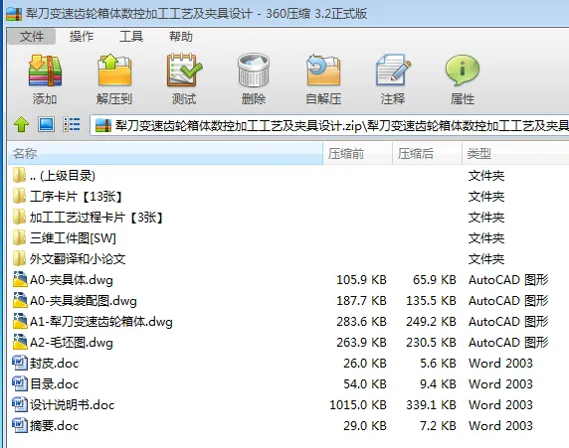Click Word icon of 摘要.doc
This screenshot has height=448, width=569.
coord(20,425)
